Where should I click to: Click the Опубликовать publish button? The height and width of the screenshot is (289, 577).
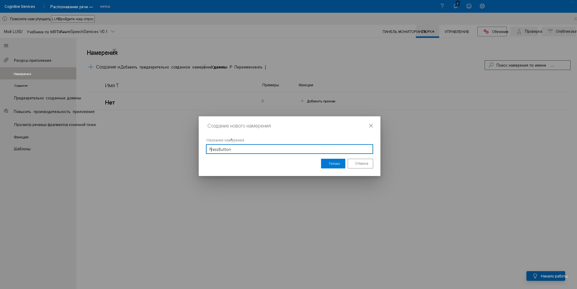coord(559,32)
